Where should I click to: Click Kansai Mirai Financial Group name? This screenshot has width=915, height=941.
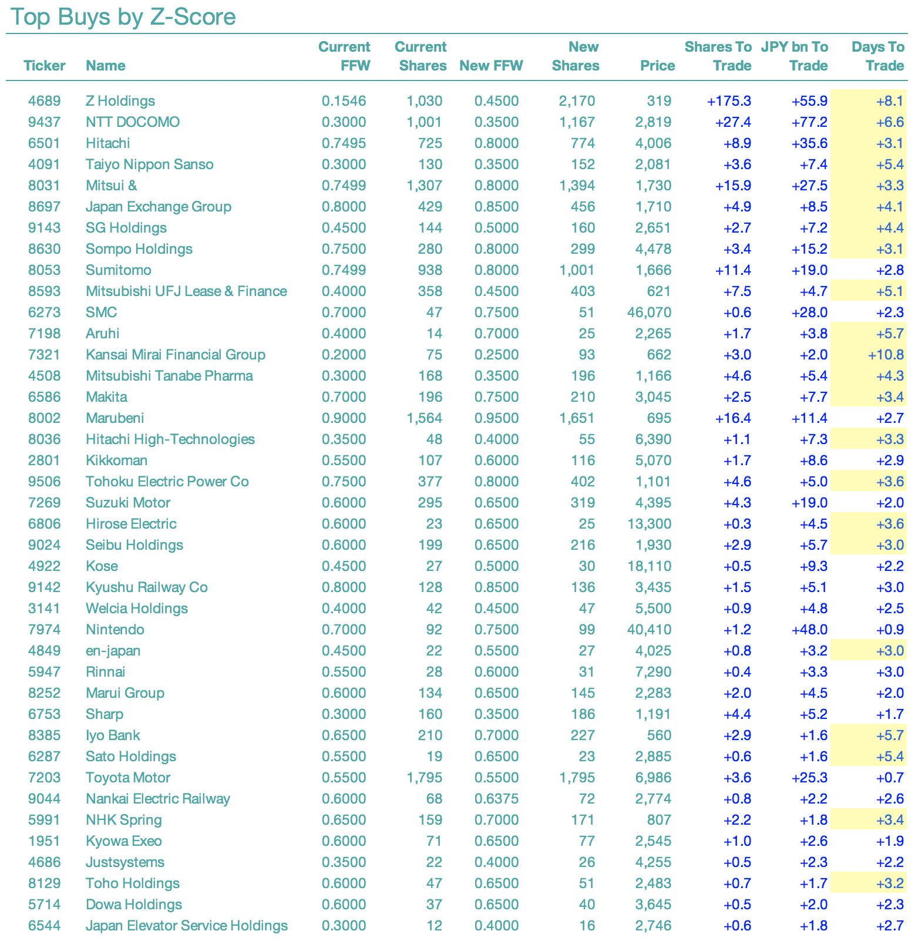pos(176,355)
